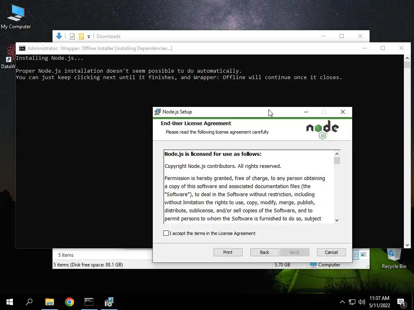Click the Downloads window title text
The width and height of the screenshot is (414, 310).
pyautogui.click(x=108, y=36)
